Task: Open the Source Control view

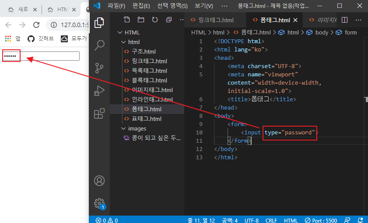Action: [x=99, y=68]
